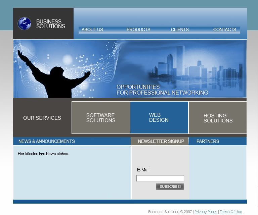Open the About Us menu item
This screenshot has height=215, width=258.
click(92, 30)
